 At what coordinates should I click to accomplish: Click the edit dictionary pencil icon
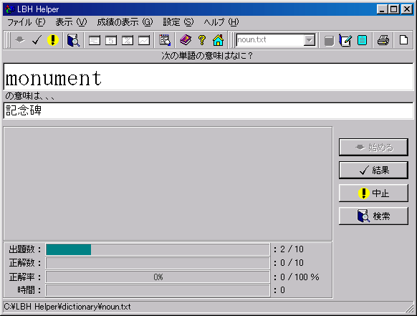(x=345, y=40)
